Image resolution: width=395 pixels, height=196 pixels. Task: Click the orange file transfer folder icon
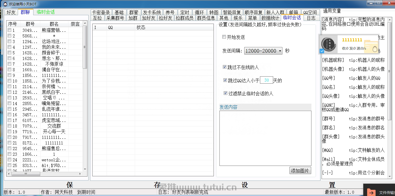click(x=371, y=192)
